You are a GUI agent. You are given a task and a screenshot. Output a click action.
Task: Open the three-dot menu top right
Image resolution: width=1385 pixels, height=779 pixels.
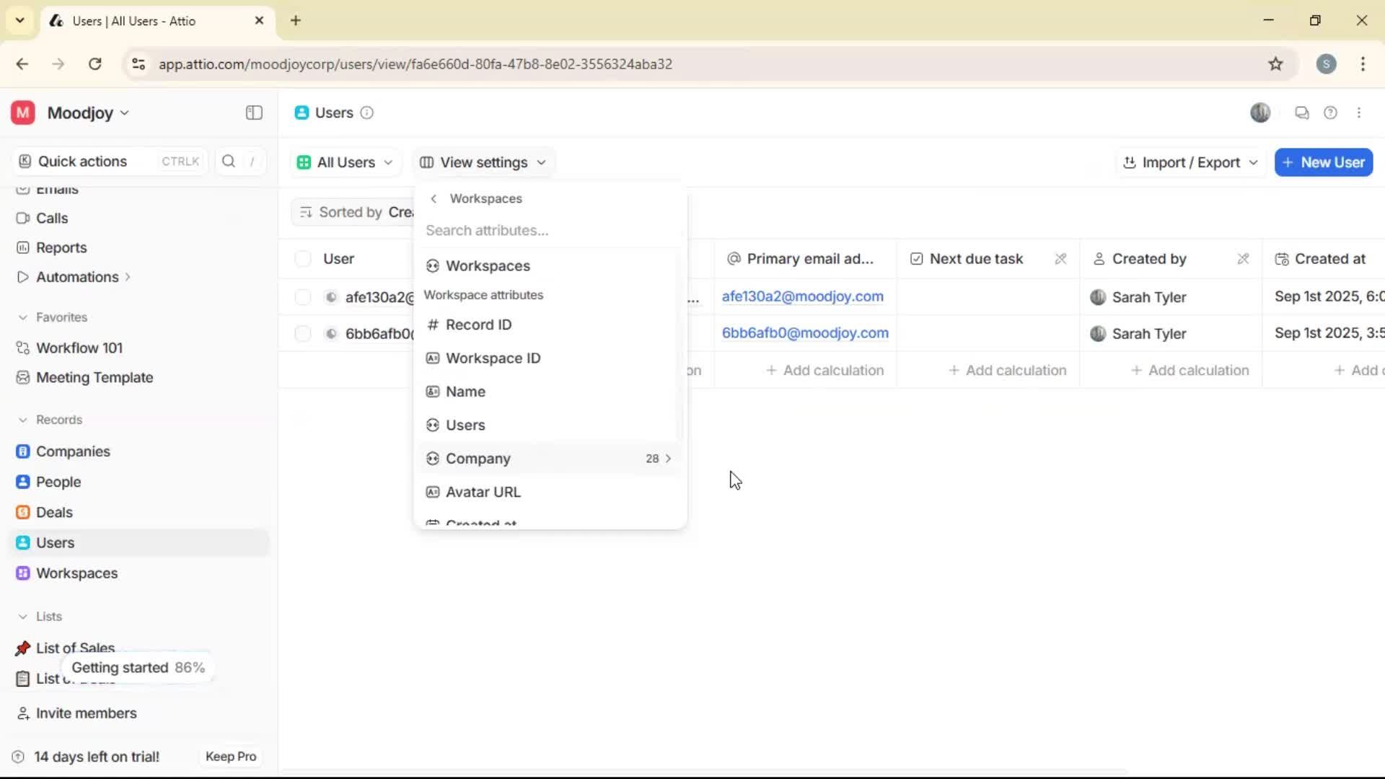tap(1360, 113)
